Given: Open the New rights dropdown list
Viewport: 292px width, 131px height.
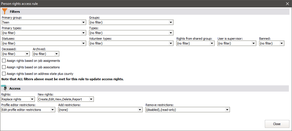Looking at the screenshot, I should [91, 99].
